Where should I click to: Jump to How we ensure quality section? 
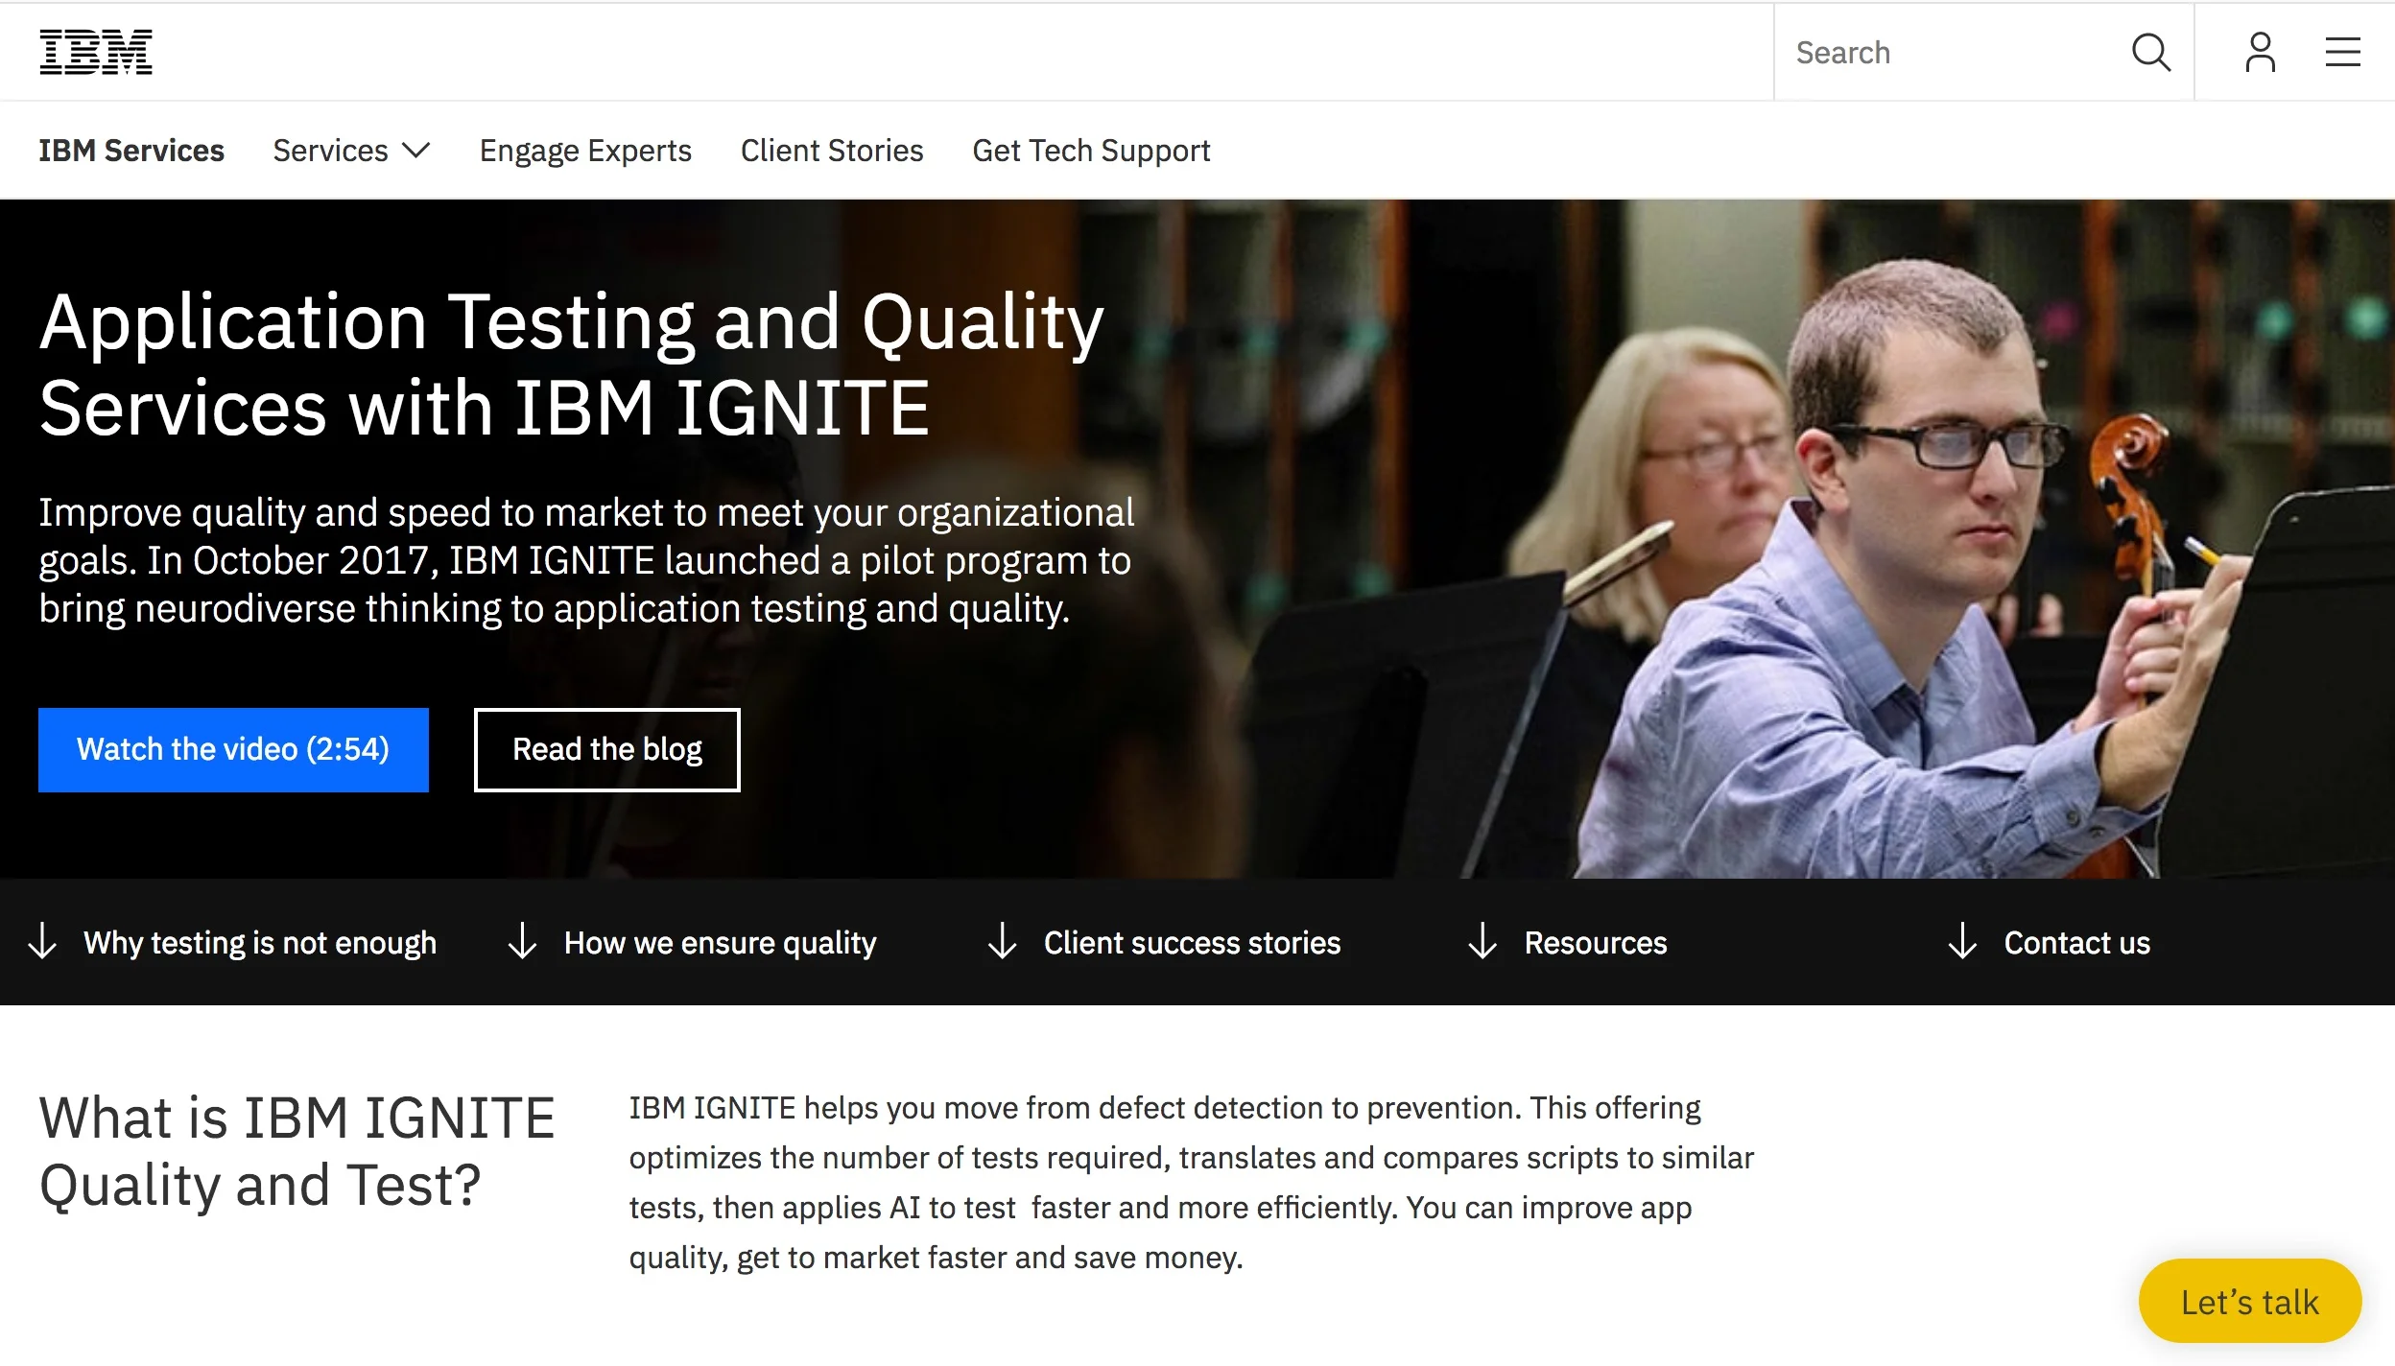pyautogui.click(x=721, y=943)
